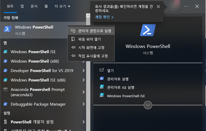Expand more actions with the circled down chevron
Image resolution: width=206 pixels, height=131 pixels.
coord(148,105)
